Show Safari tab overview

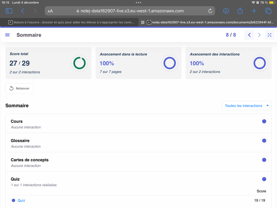[x=268, y=11]
